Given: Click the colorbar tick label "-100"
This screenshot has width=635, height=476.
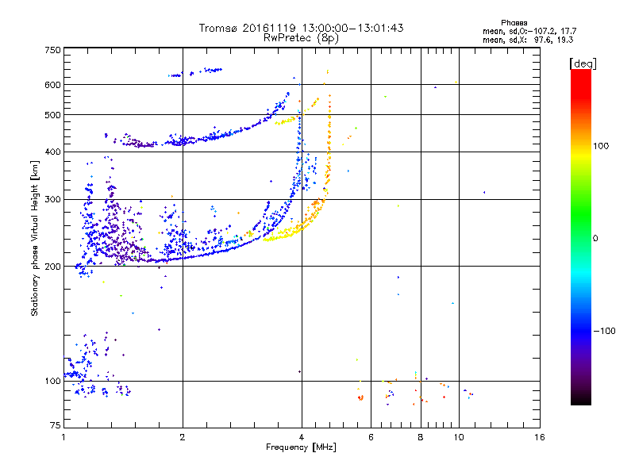Looking at the screenshot, I should tap(604, 331).
